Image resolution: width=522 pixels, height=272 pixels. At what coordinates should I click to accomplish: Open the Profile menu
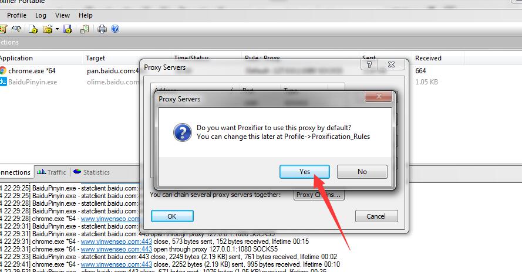16,15
